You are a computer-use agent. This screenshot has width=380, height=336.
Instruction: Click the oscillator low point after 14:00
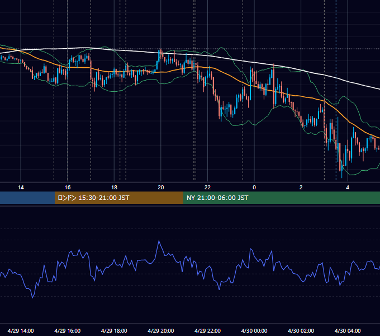pyautogui.click(x=32, y=297)
